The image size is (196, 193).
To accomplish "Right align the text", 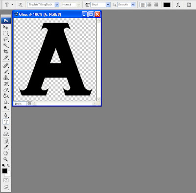I will click(156, 5).
